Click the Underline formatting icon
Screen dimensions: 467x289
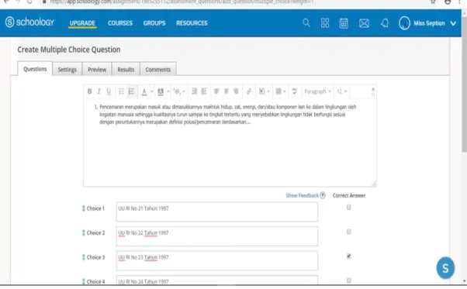pyautogui.click(x=109, y=91)
